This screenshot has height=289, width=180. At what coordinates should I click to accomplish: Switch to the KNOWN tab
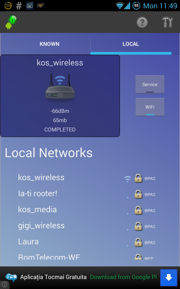tap(49, 44)
